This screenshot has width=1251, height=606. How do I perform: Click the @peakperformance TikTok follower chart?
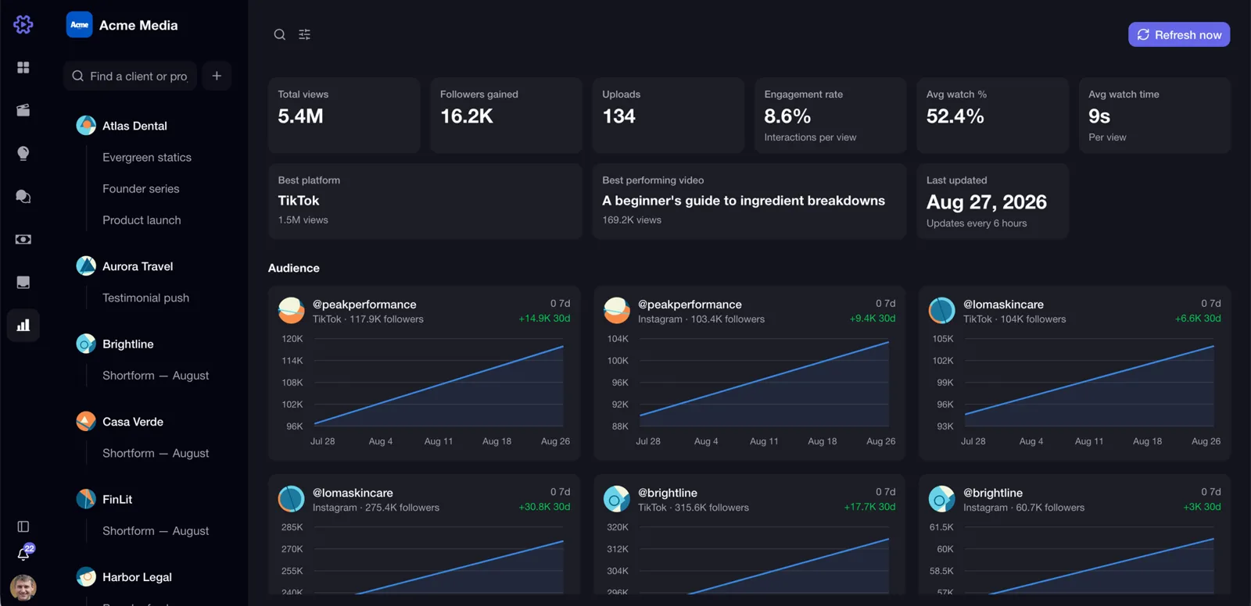click(x=425, y=390)
